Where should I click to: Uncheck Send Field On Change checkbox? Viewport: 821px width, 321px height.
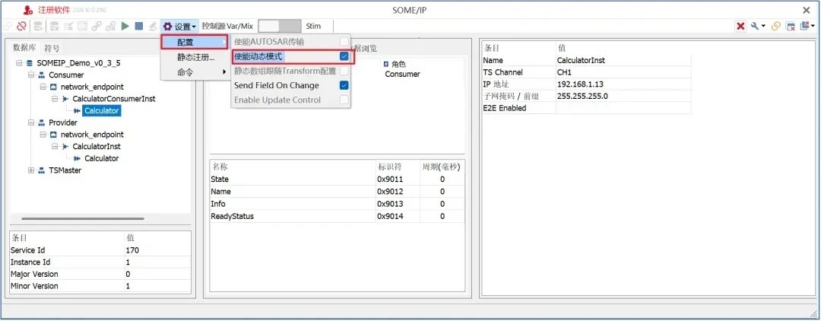[x=344, y=85]
